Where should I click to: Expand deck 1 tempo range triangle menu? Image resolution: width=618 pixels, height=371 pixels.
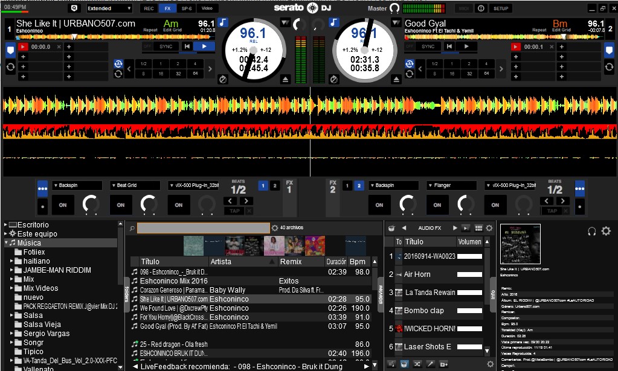(285, 23)
